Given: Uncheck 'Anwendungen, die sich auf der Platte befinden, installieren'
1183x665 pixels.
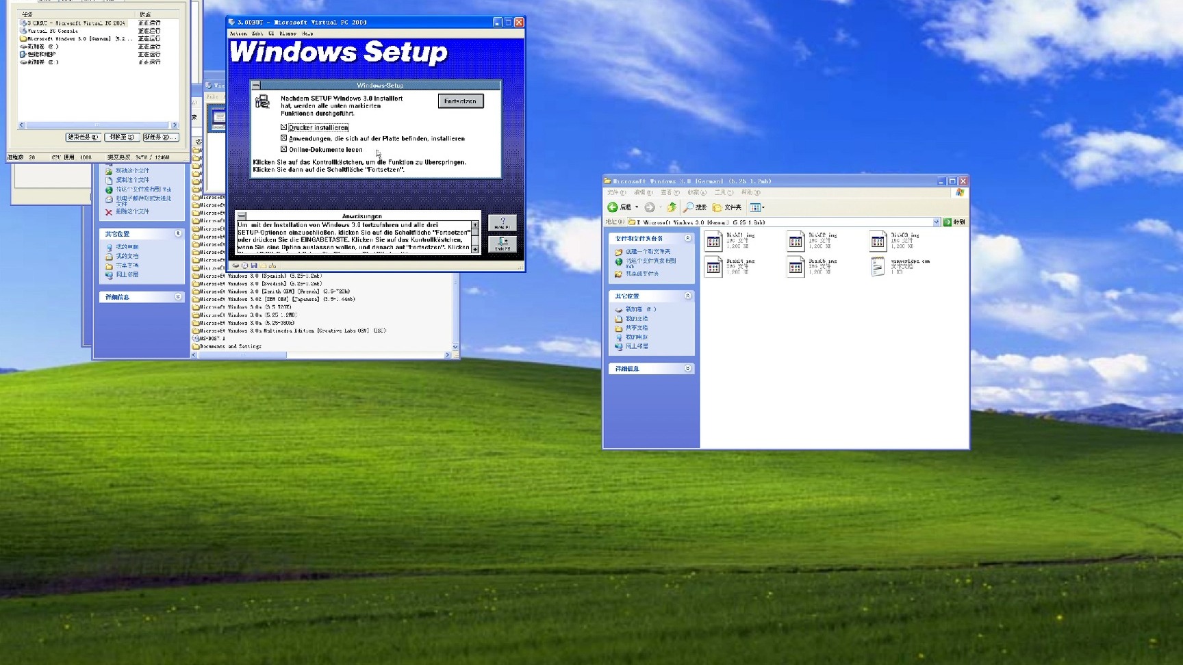Looking at the screenshot, I should point(283,138).
